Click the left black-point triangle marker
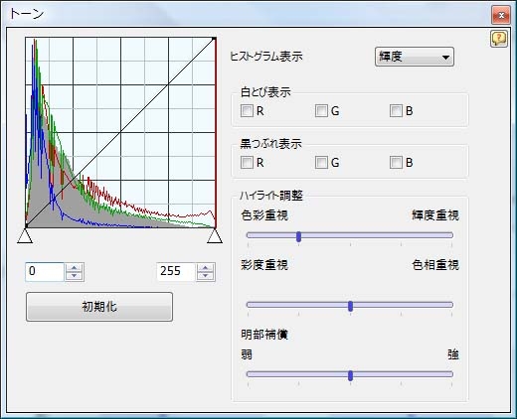Image resolution: width=517 pixels, height=419 pixels. (25, 236)
